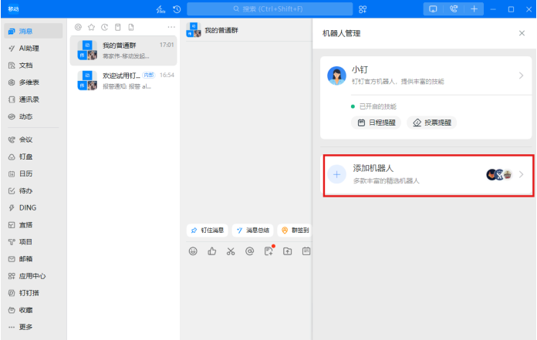The width and height of the screenshot is (537, 340).
Task: Click the thumbs-up like icon
Action: (211, 251)
